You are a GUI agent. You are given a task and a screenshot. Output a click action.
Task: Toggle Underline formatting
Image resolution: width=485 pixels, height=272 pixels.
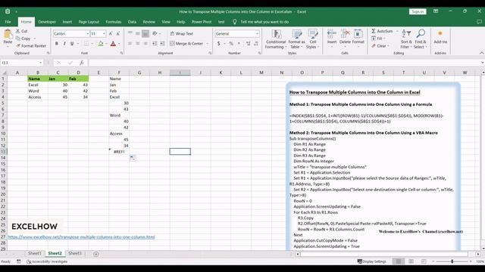coord(72,44)
